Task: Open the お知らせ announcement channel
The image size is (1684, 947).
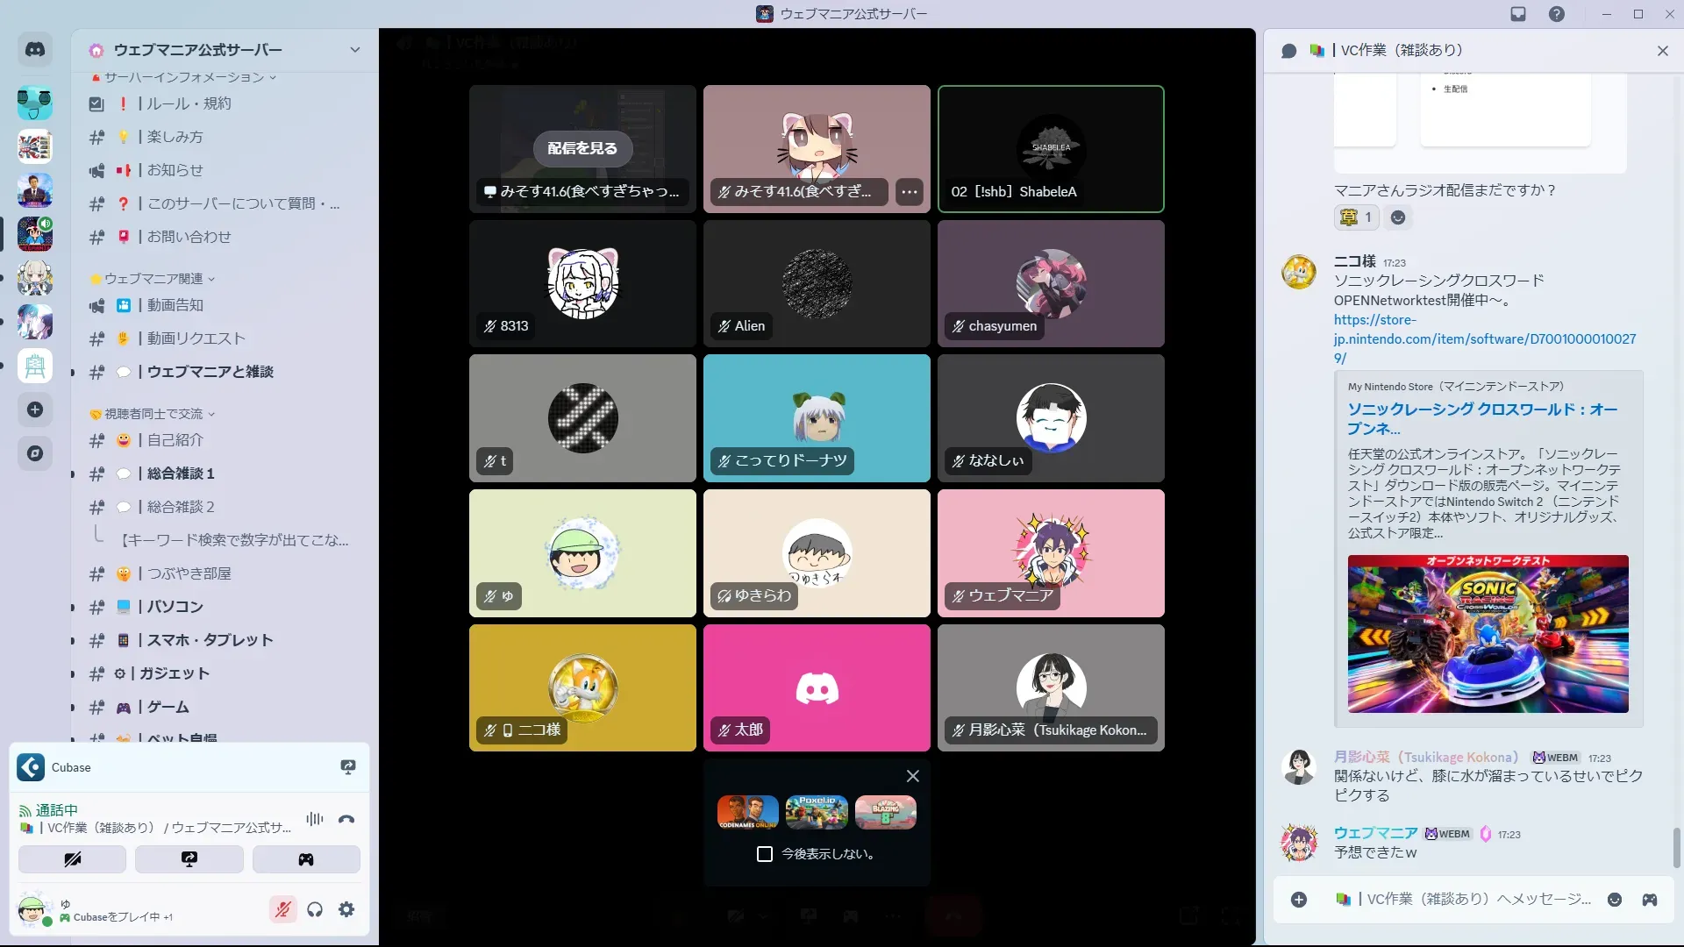Action: point(175,170)
